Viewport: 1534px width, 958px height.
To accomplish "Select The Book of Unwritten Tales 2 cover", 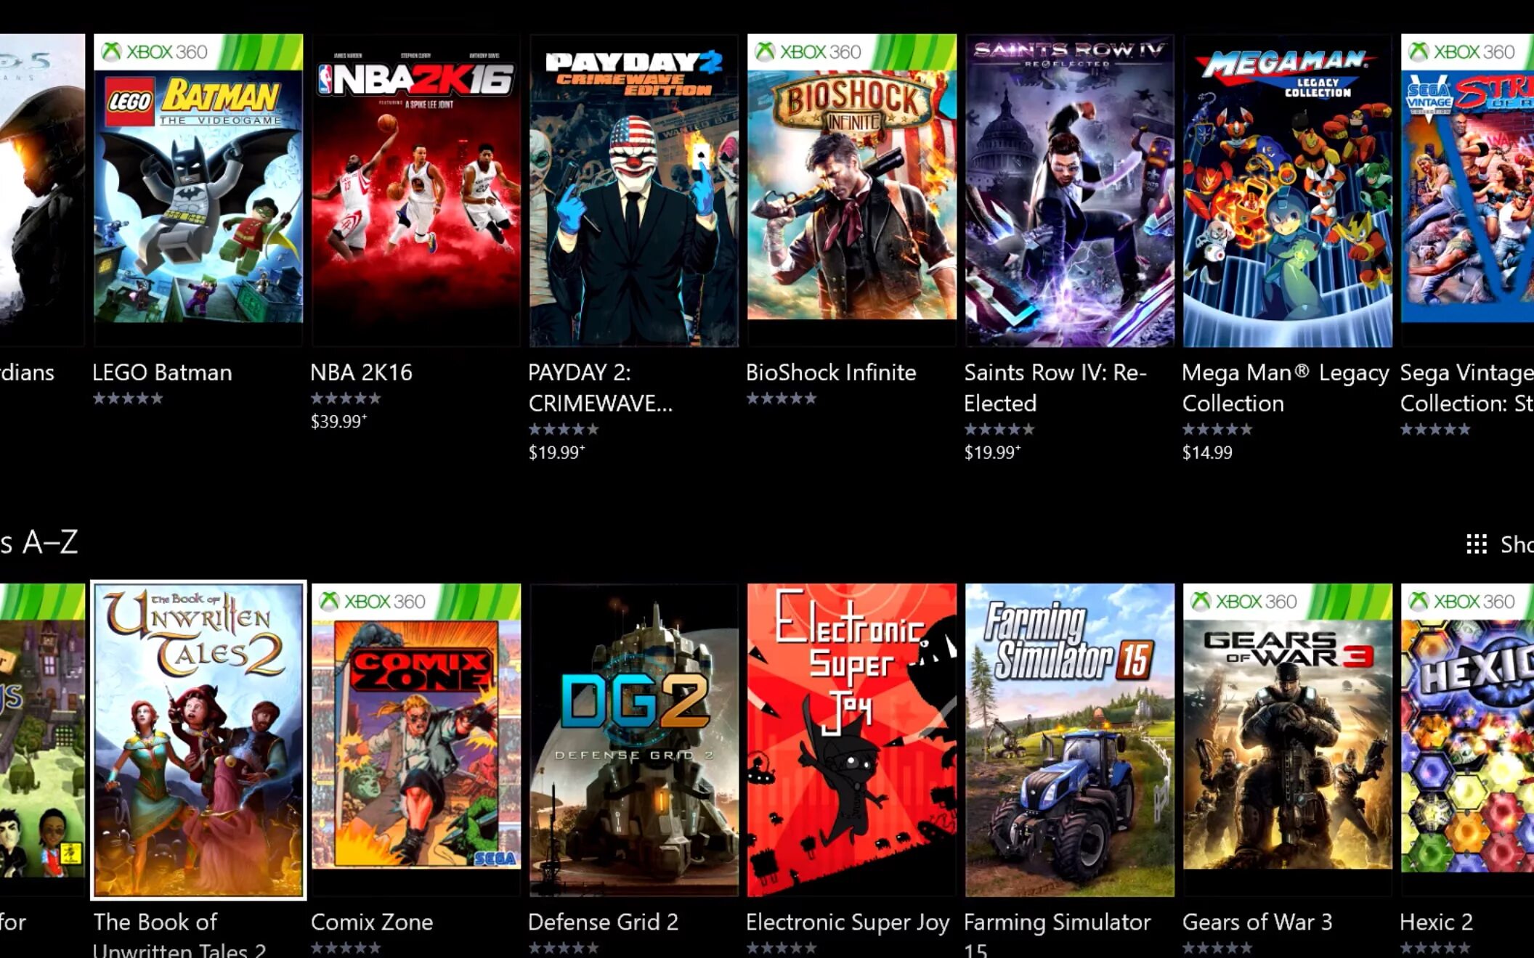I will [198, 740].
